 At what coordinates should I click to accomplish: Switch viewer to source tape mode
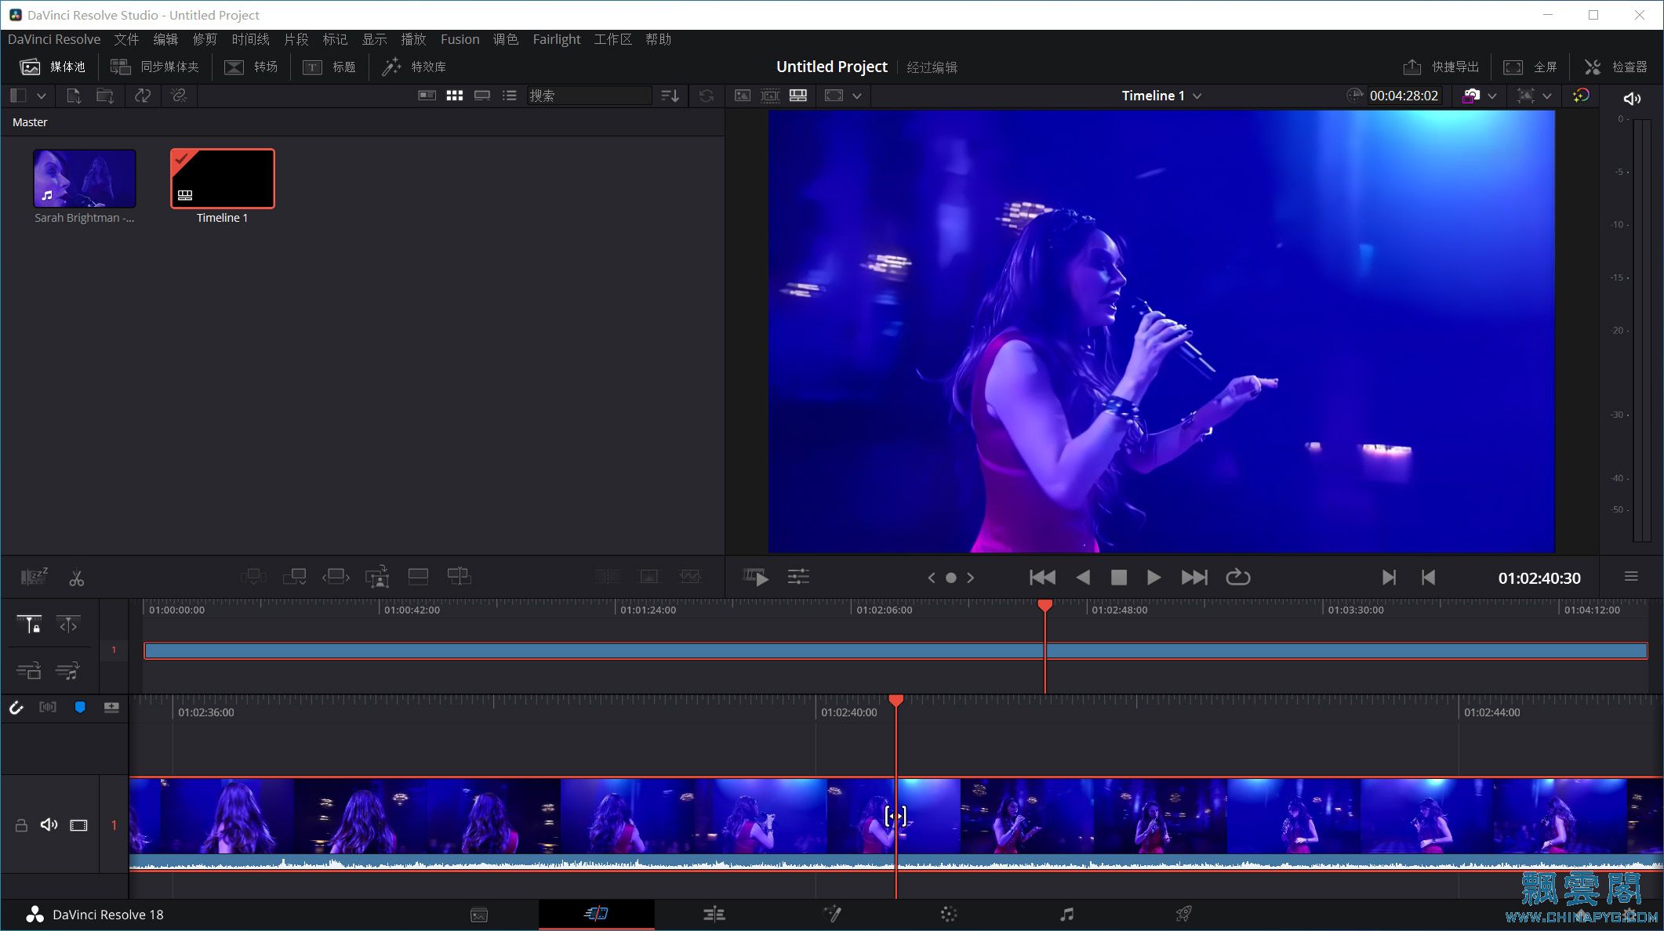[x=770, y=96]
